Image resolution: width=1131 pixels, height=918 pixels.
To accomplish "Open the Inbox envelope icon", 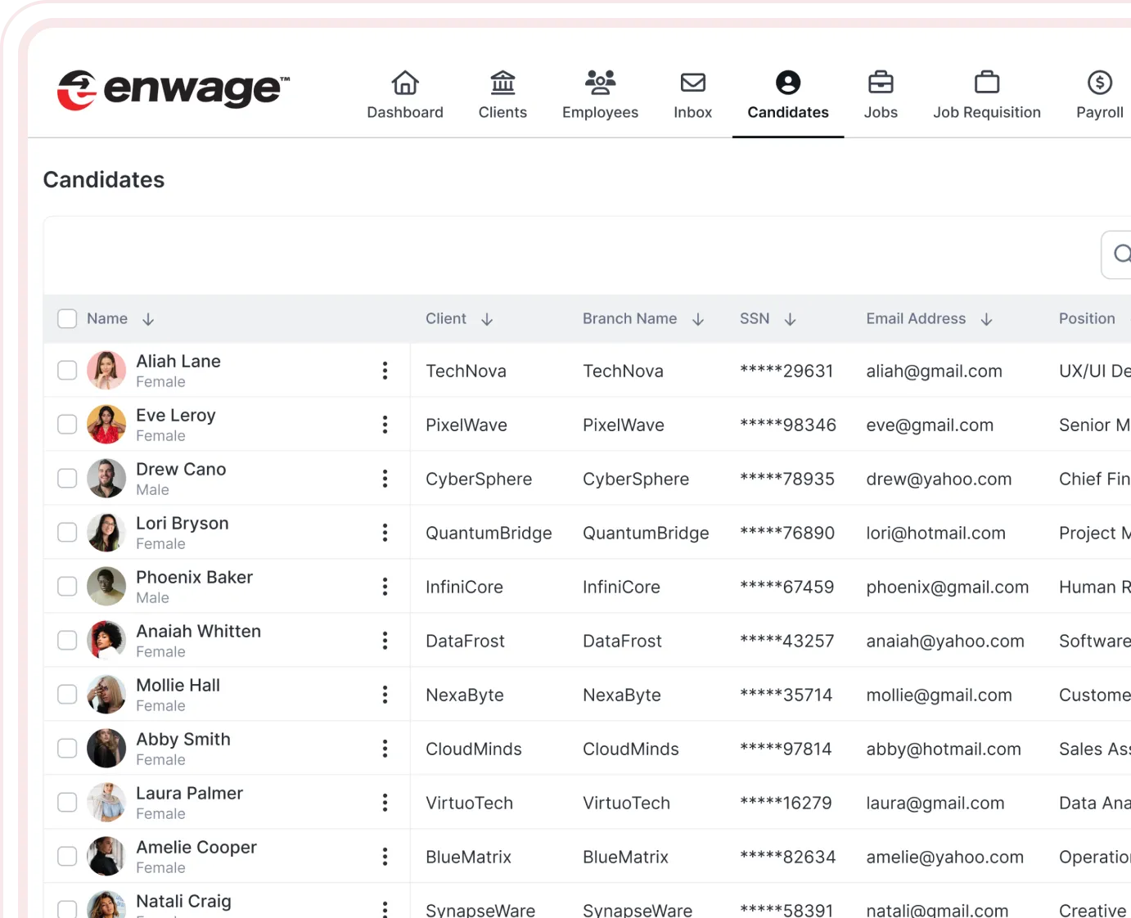I will pos(692,83).
